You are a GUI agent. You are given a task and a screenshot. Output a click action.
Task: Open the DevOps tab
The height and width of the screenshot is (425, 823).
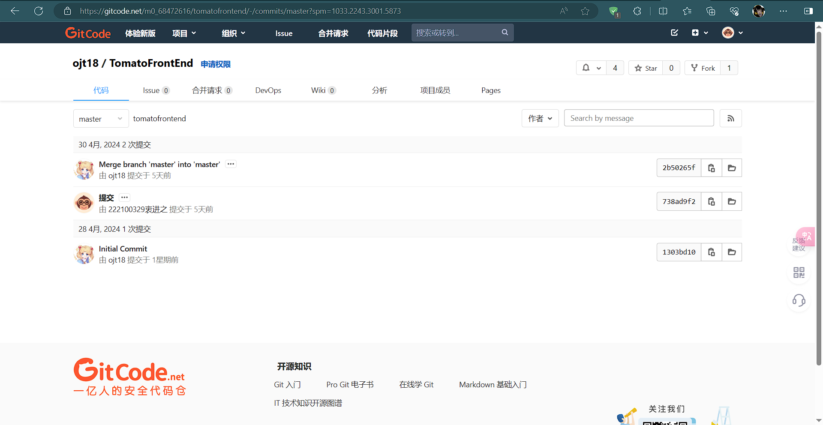point(268,90)
